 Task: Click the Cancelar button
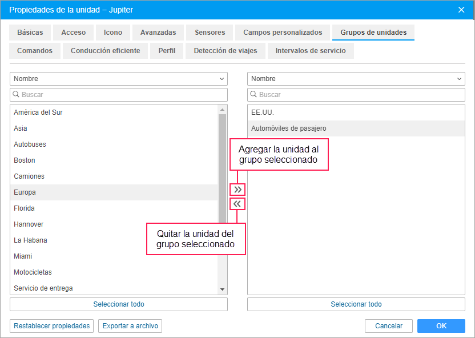pos(389,326)
